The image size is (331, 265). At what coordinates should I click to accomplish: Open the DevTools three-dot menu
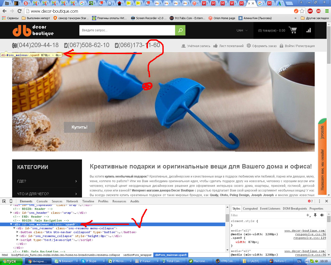pyautogui.click(x=319, y=201)
